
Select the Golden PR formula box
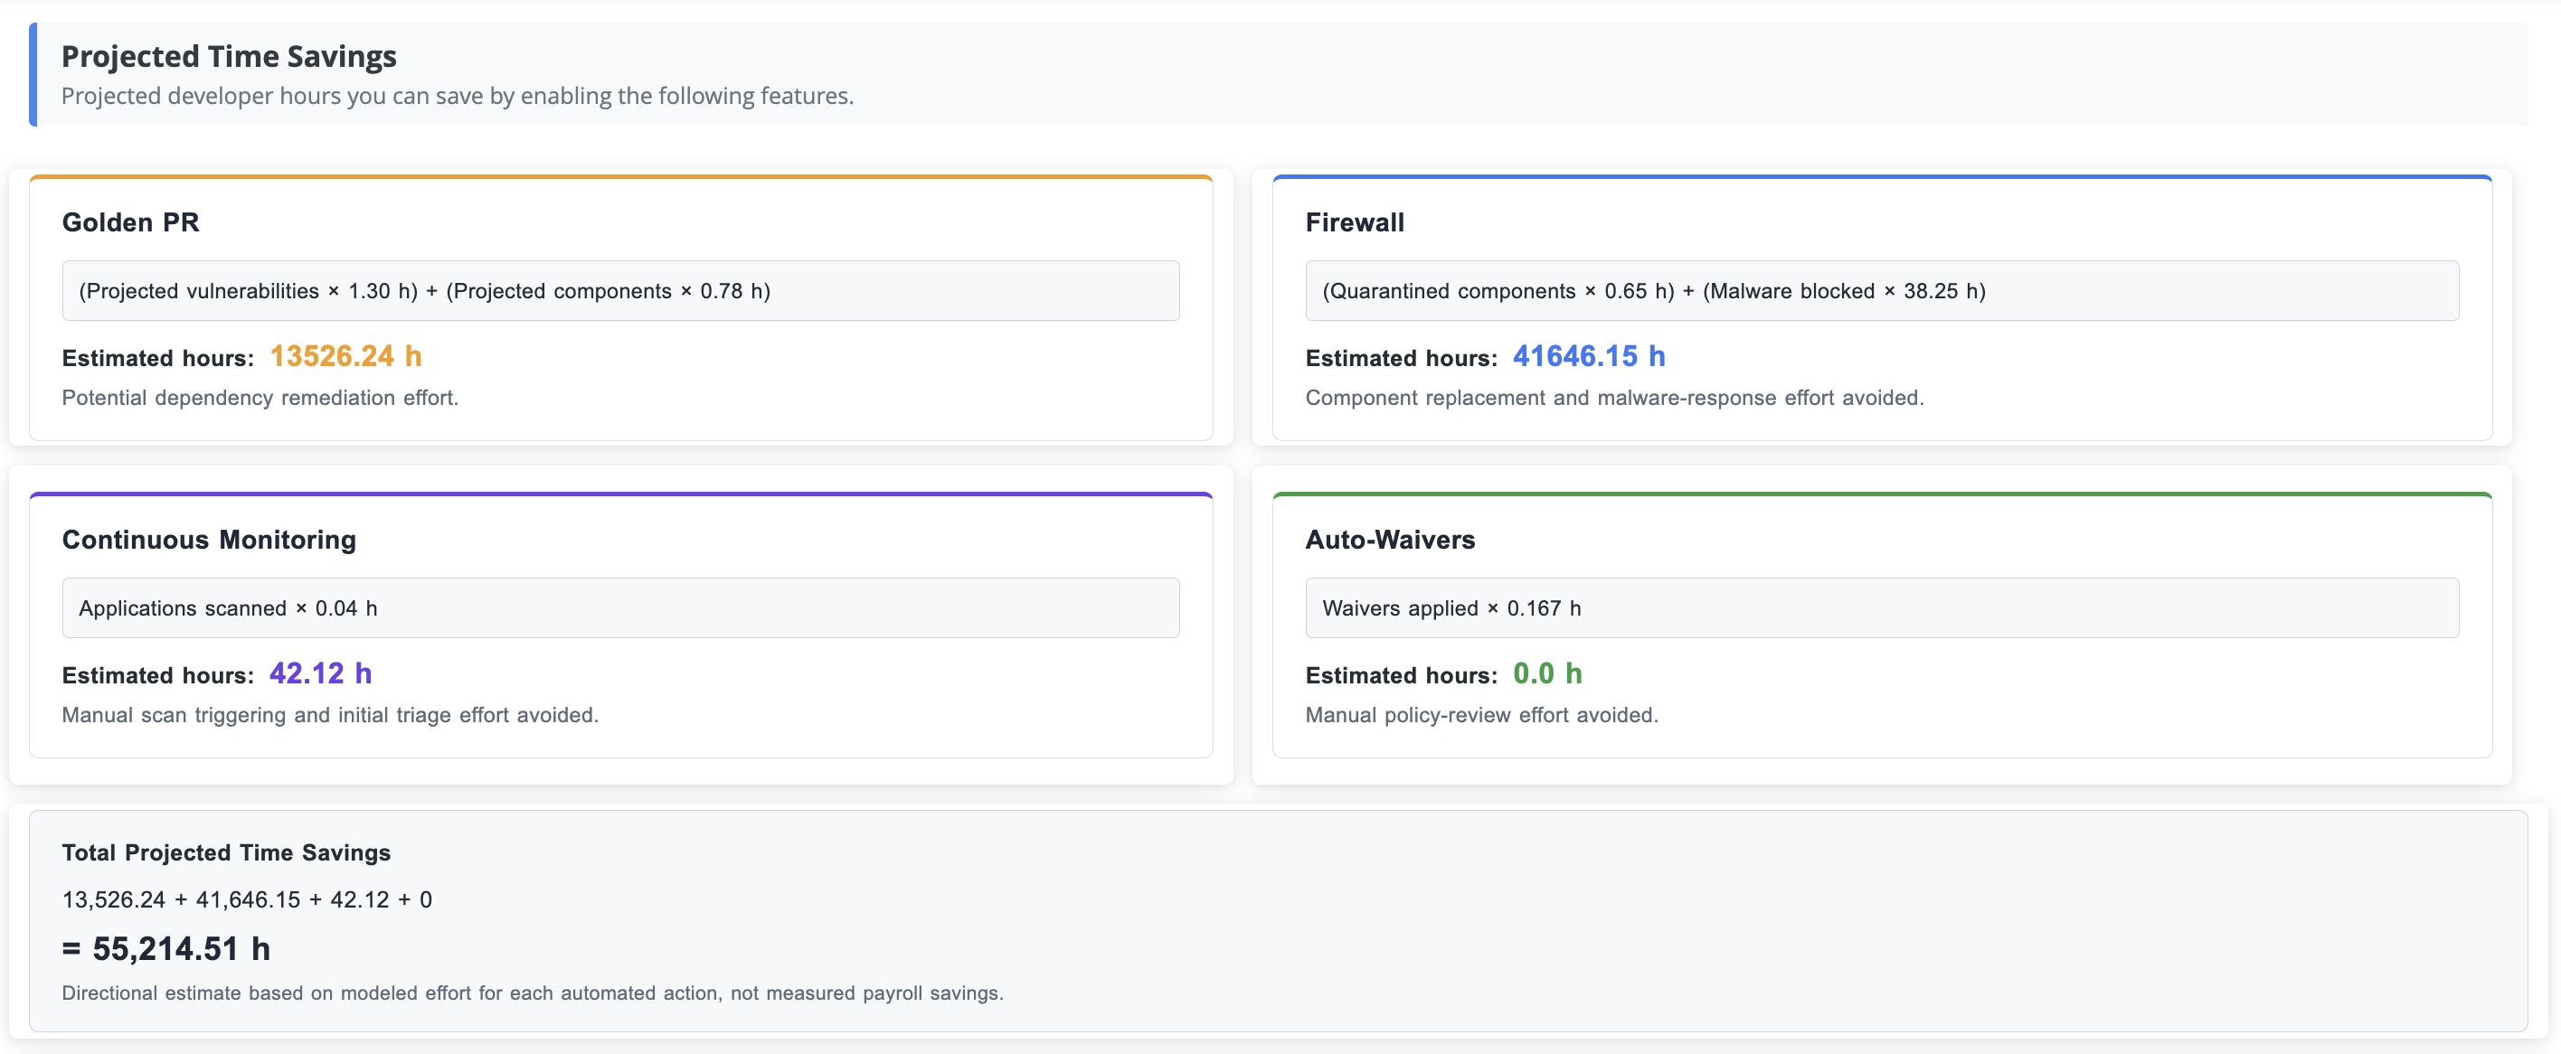[x=620, y=291]
